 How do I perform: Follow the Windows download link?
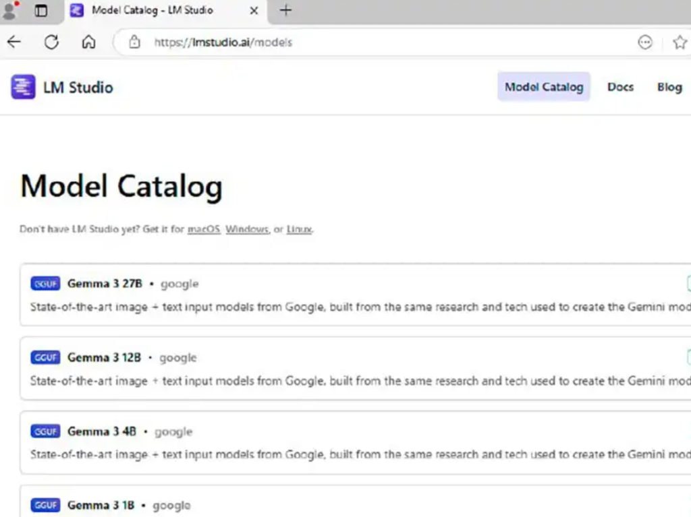pos(247,229)
